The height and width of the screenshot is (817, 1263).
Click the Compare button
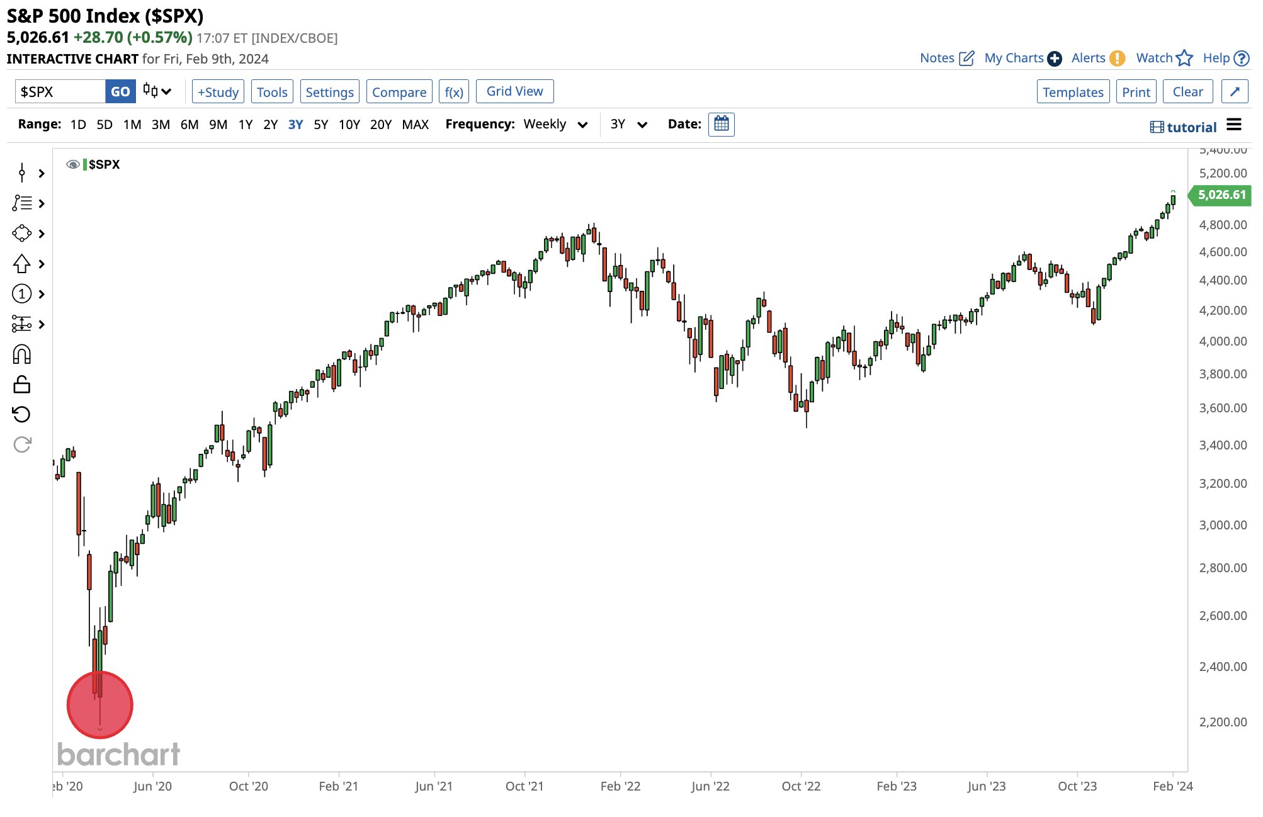click(x=399, y=92)
